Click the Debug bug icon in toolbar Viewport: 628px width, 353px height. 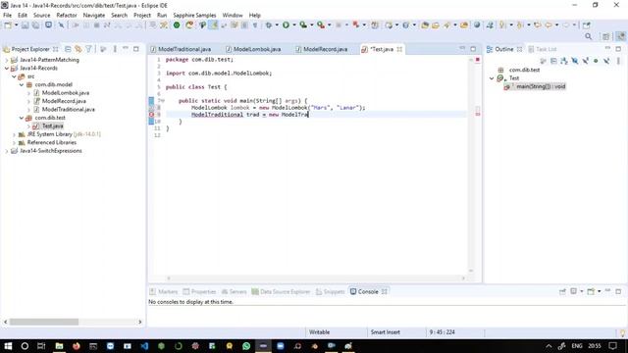click(x=269, y=25)
